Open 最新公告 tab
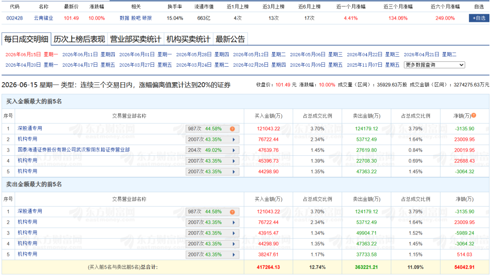 tap(230, 39)
